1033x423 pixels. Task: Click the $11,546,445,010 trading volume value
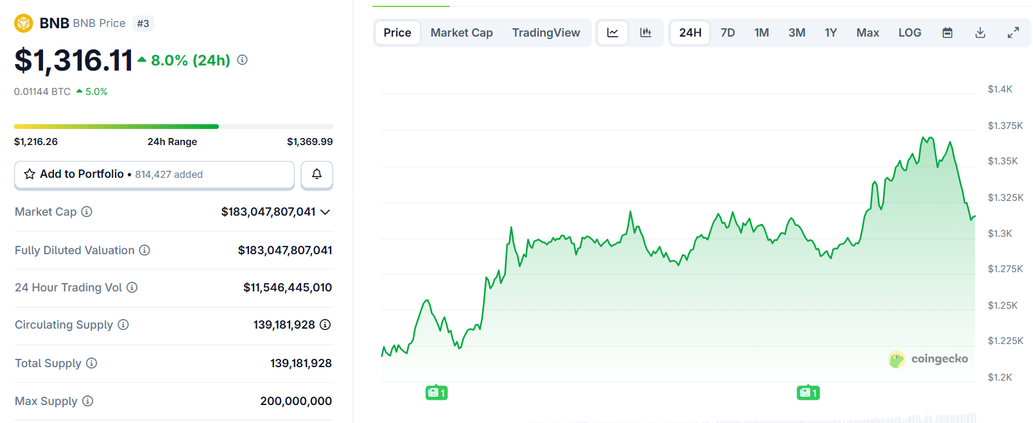tap(288, 288)
